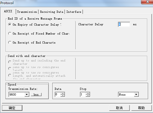The image size is (153, 113).
Task: Decrease Data bits with down arrow
Action: click(x=63, y=96)
